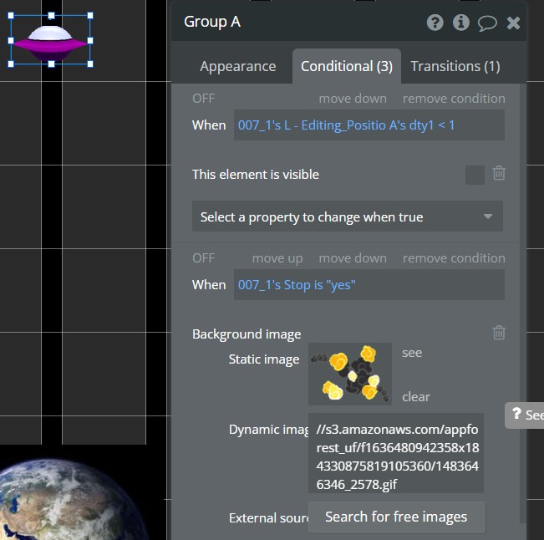Toggle OFF switch for the Stop condition
544x540 pixels.
point(204,258)
